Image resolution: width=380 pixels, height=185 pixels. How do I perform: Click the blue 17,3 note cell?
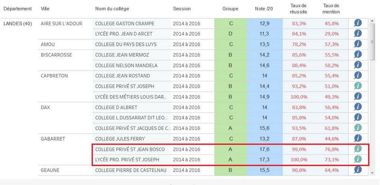tap(265, 159)
